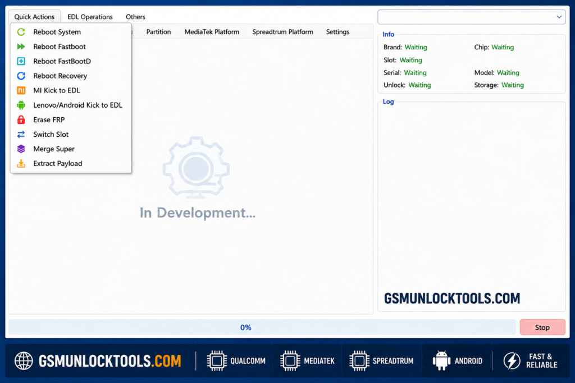575x383 pixels.
Task: Click the Extract Payload download icon
Action: 21,164
